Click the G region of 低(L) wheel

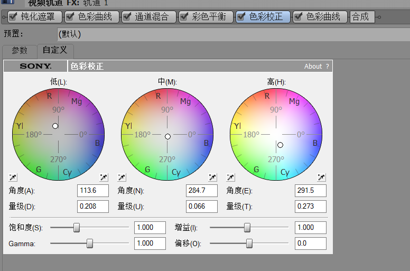[x=39, y=170]
